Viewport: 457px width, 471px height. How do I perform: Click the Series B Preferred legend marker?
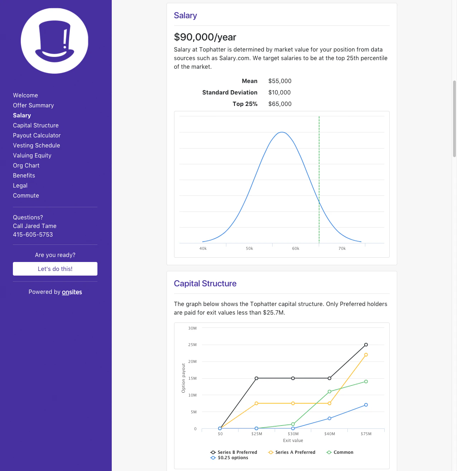pos(213,452)
